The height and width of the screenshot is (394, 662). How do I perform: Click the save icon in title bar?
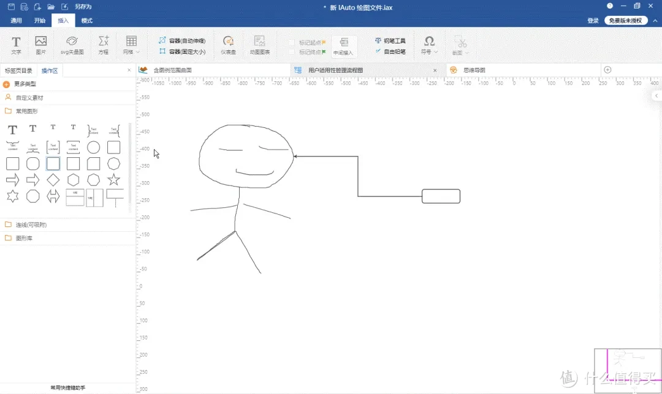(x=12, y=7)
